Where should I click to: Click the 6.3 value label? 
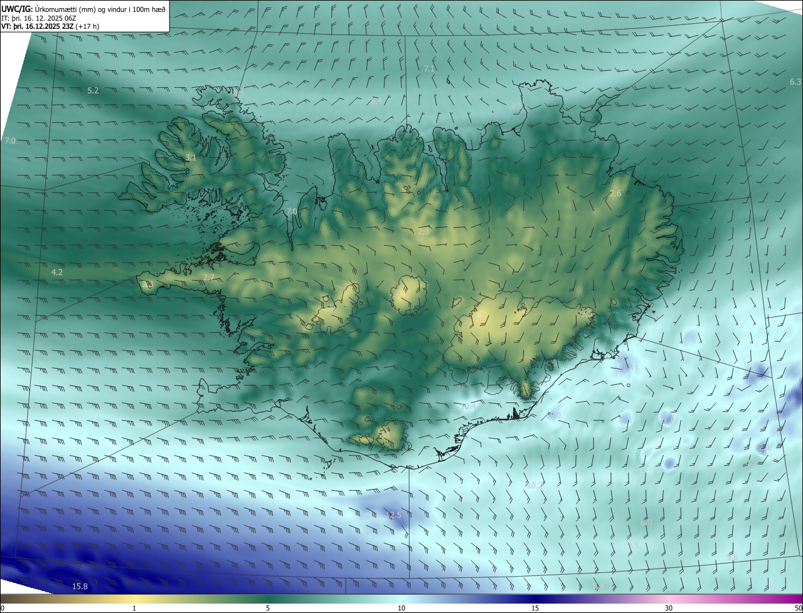[795, 82]
